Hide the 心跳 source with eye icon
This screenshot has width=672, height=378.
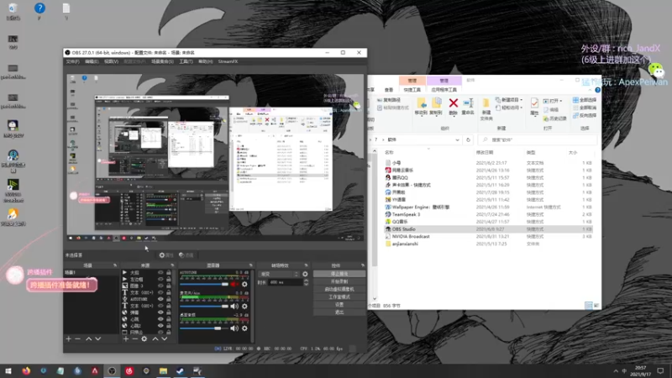pos(160,319)
